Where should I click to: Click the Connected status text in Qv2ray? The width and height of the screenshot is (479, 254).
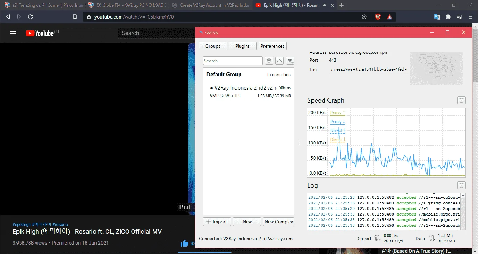pyautogui.click(x=246, y=239)
